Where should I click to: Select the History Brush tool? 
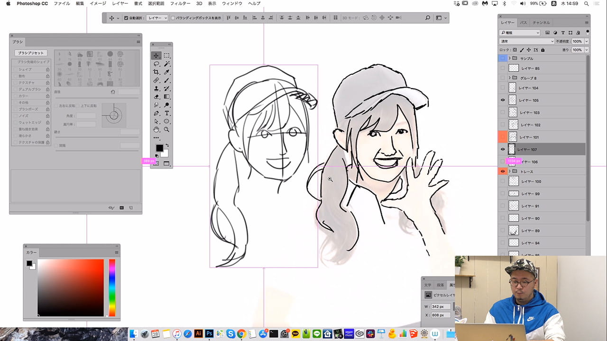click(x=167, y=89)
